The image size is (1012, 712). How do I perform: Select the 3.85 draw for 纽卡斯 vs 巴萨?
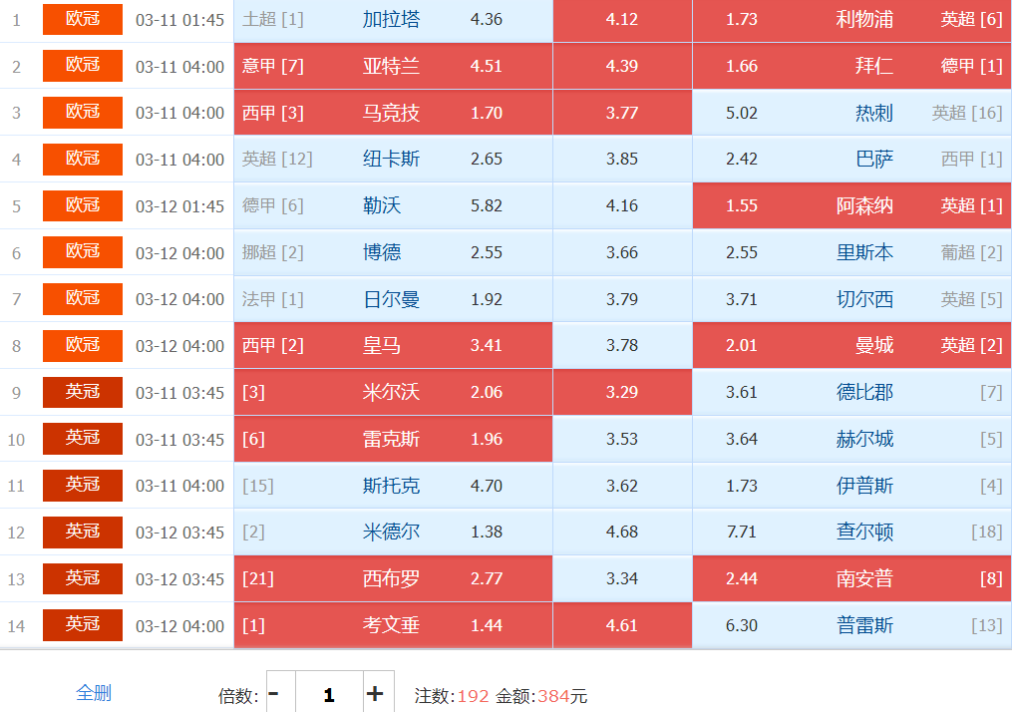[x=622, y=160]
